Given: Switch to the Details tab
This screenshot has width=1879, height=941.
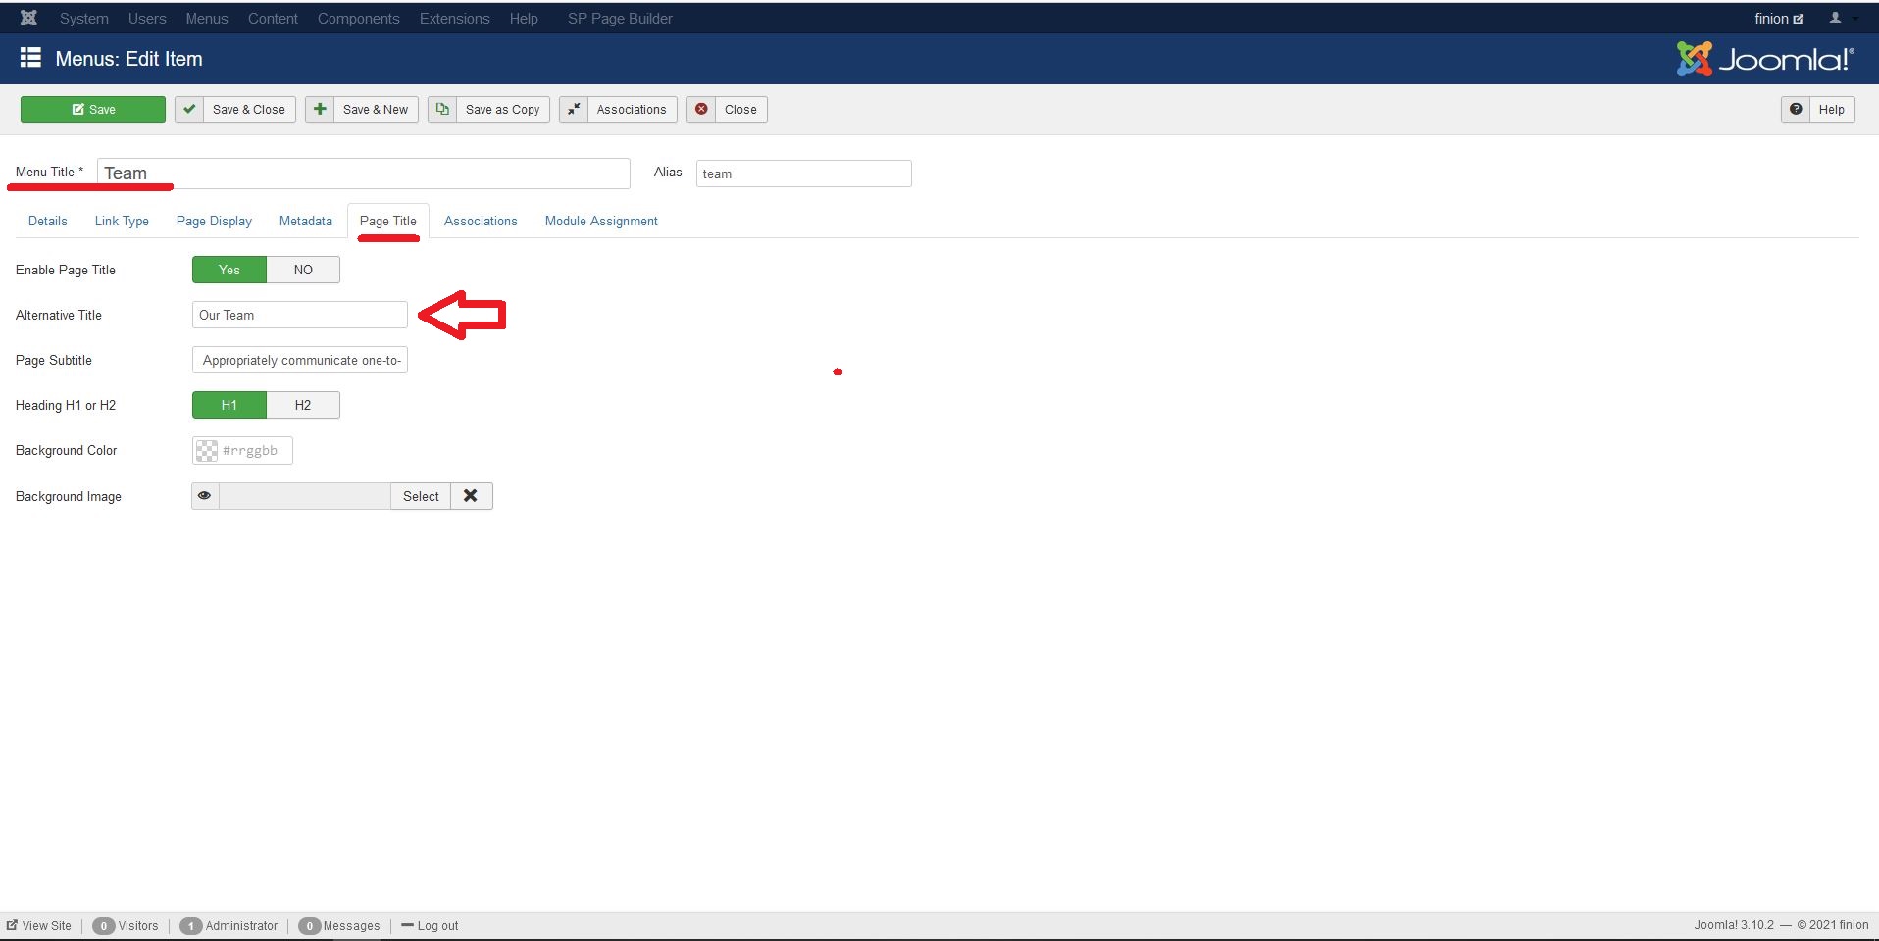Looking at the screenshot, I should pos(48,221).
